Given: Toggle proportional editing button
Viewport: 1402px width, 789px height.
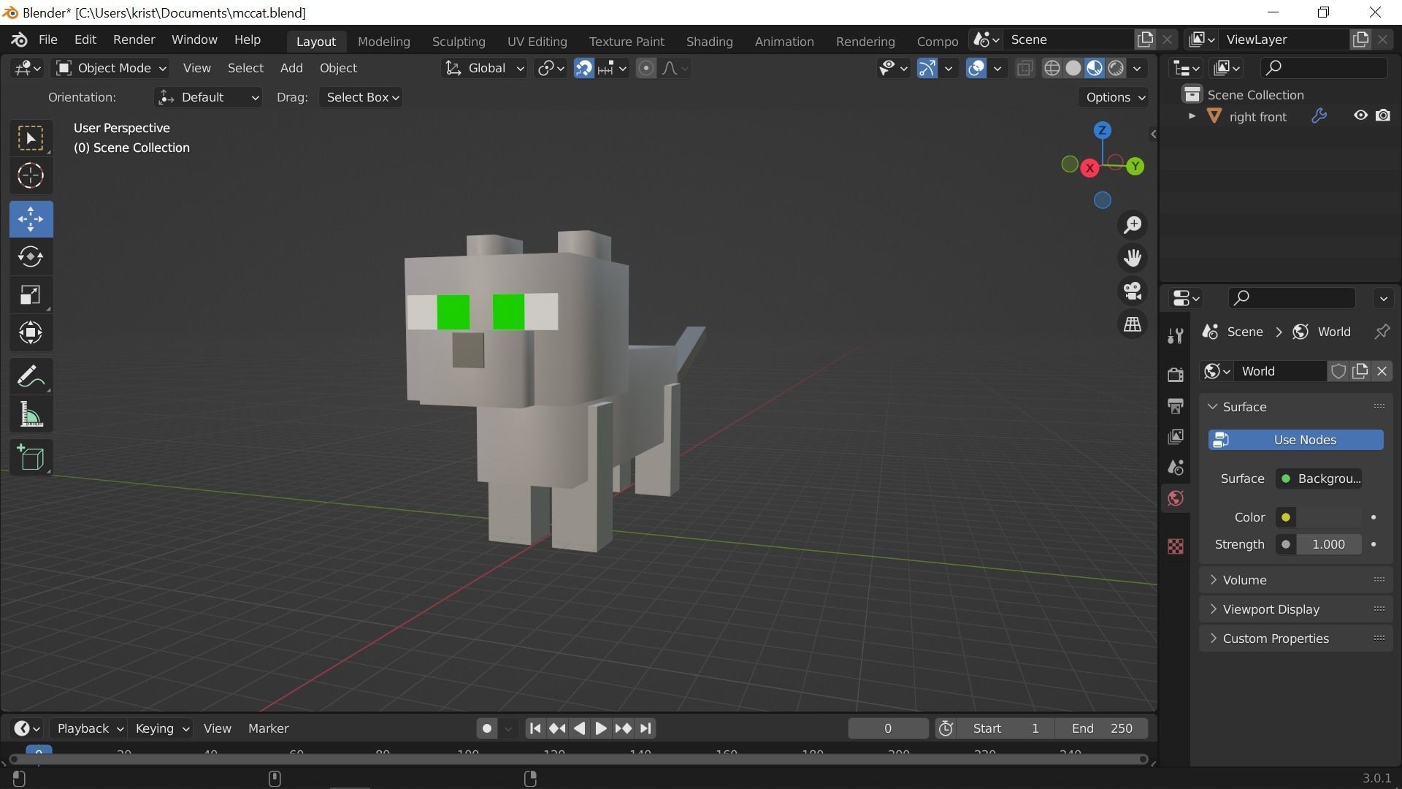Looking at the screenshot, I should point(646,68).
